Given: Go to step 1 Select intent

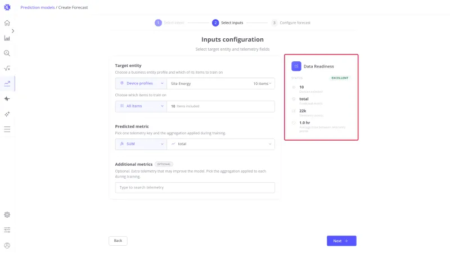Looking at the screenshot, I should point(170,22).
